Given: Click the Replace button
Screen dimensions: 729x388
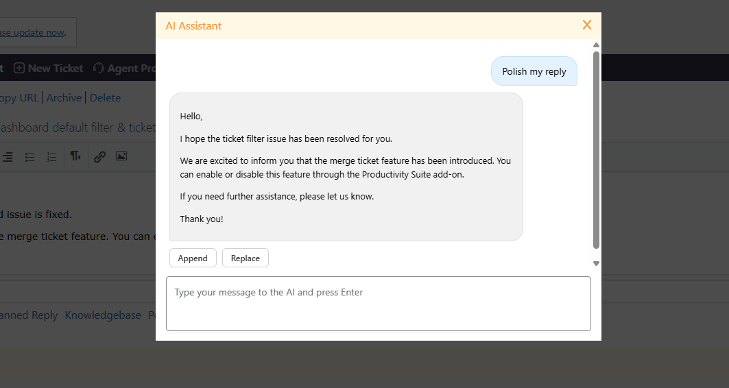Looking at the screenshot, I should pyautogui.click(x=245, y=258).
